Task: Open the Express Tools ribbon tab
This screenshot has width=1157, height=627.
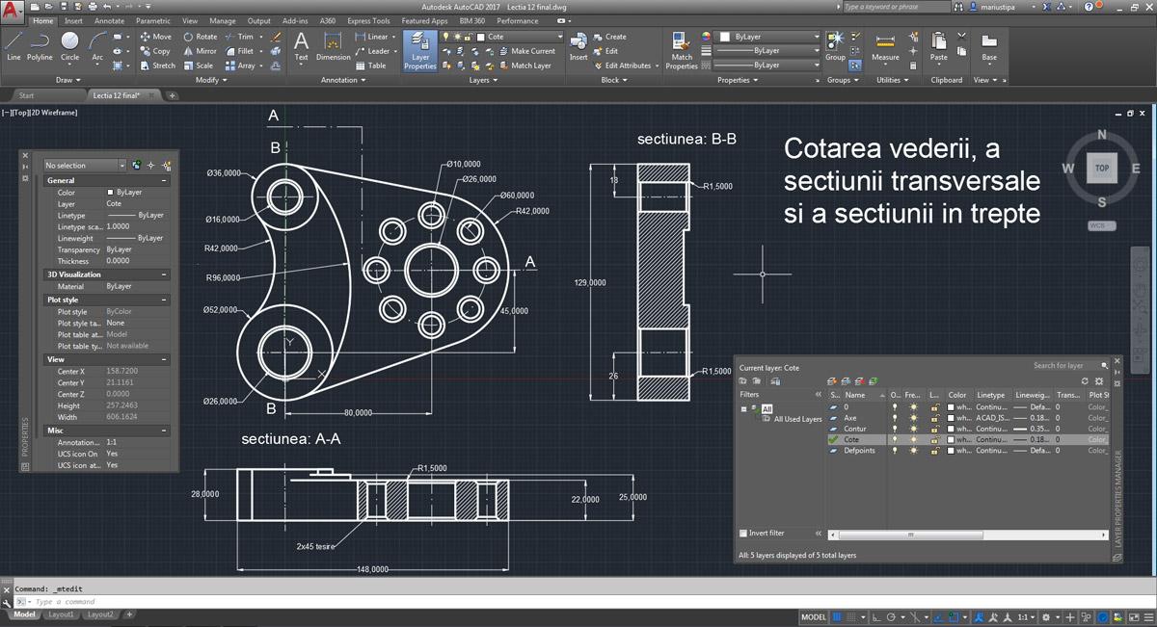Action: (x=368, y=20)
